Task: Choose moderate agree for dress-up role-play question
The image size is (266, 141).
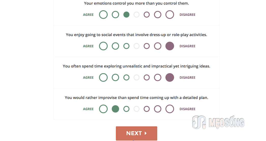Action: pyautogui.click(x=115, y=46)
